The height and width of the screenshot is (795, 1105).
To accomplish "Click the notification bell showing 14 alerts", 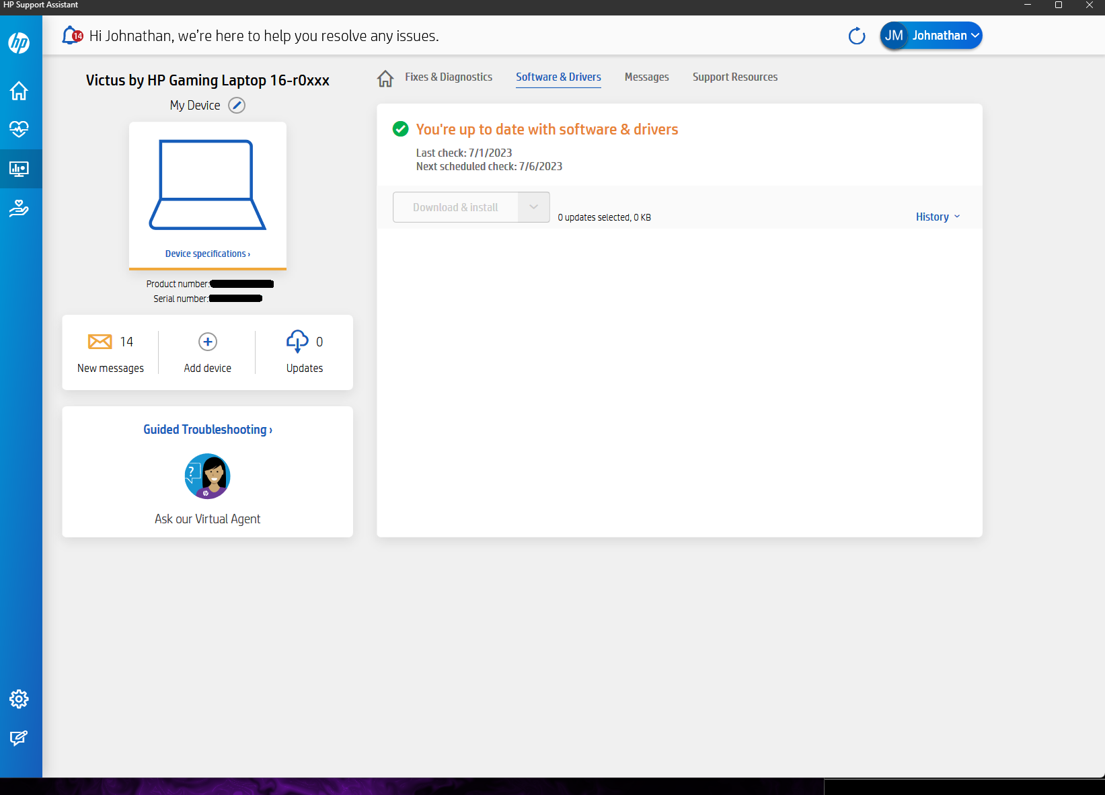I will pos(71,35).
